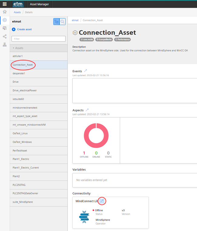Collapse the Assets tree group
Screen dimensions: 197x231
click(x=13, y=48)
